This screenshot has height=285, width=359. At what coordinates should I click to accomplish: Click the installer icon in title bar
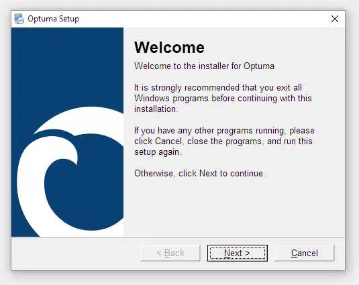pyautogui.click(x=19, y=19)
